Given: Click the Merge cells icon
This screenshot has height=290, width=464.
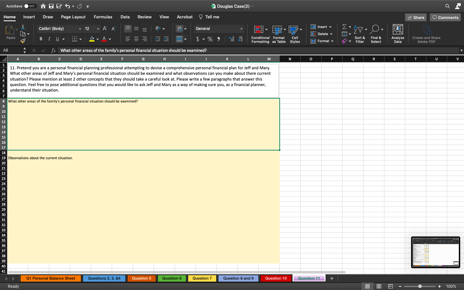Looking at the screenshot, I should coord(179,39).
